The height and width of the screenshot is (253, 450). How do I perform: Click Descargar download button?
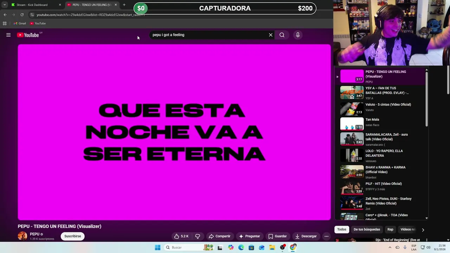pyautogui.click(x=306, y=236)
